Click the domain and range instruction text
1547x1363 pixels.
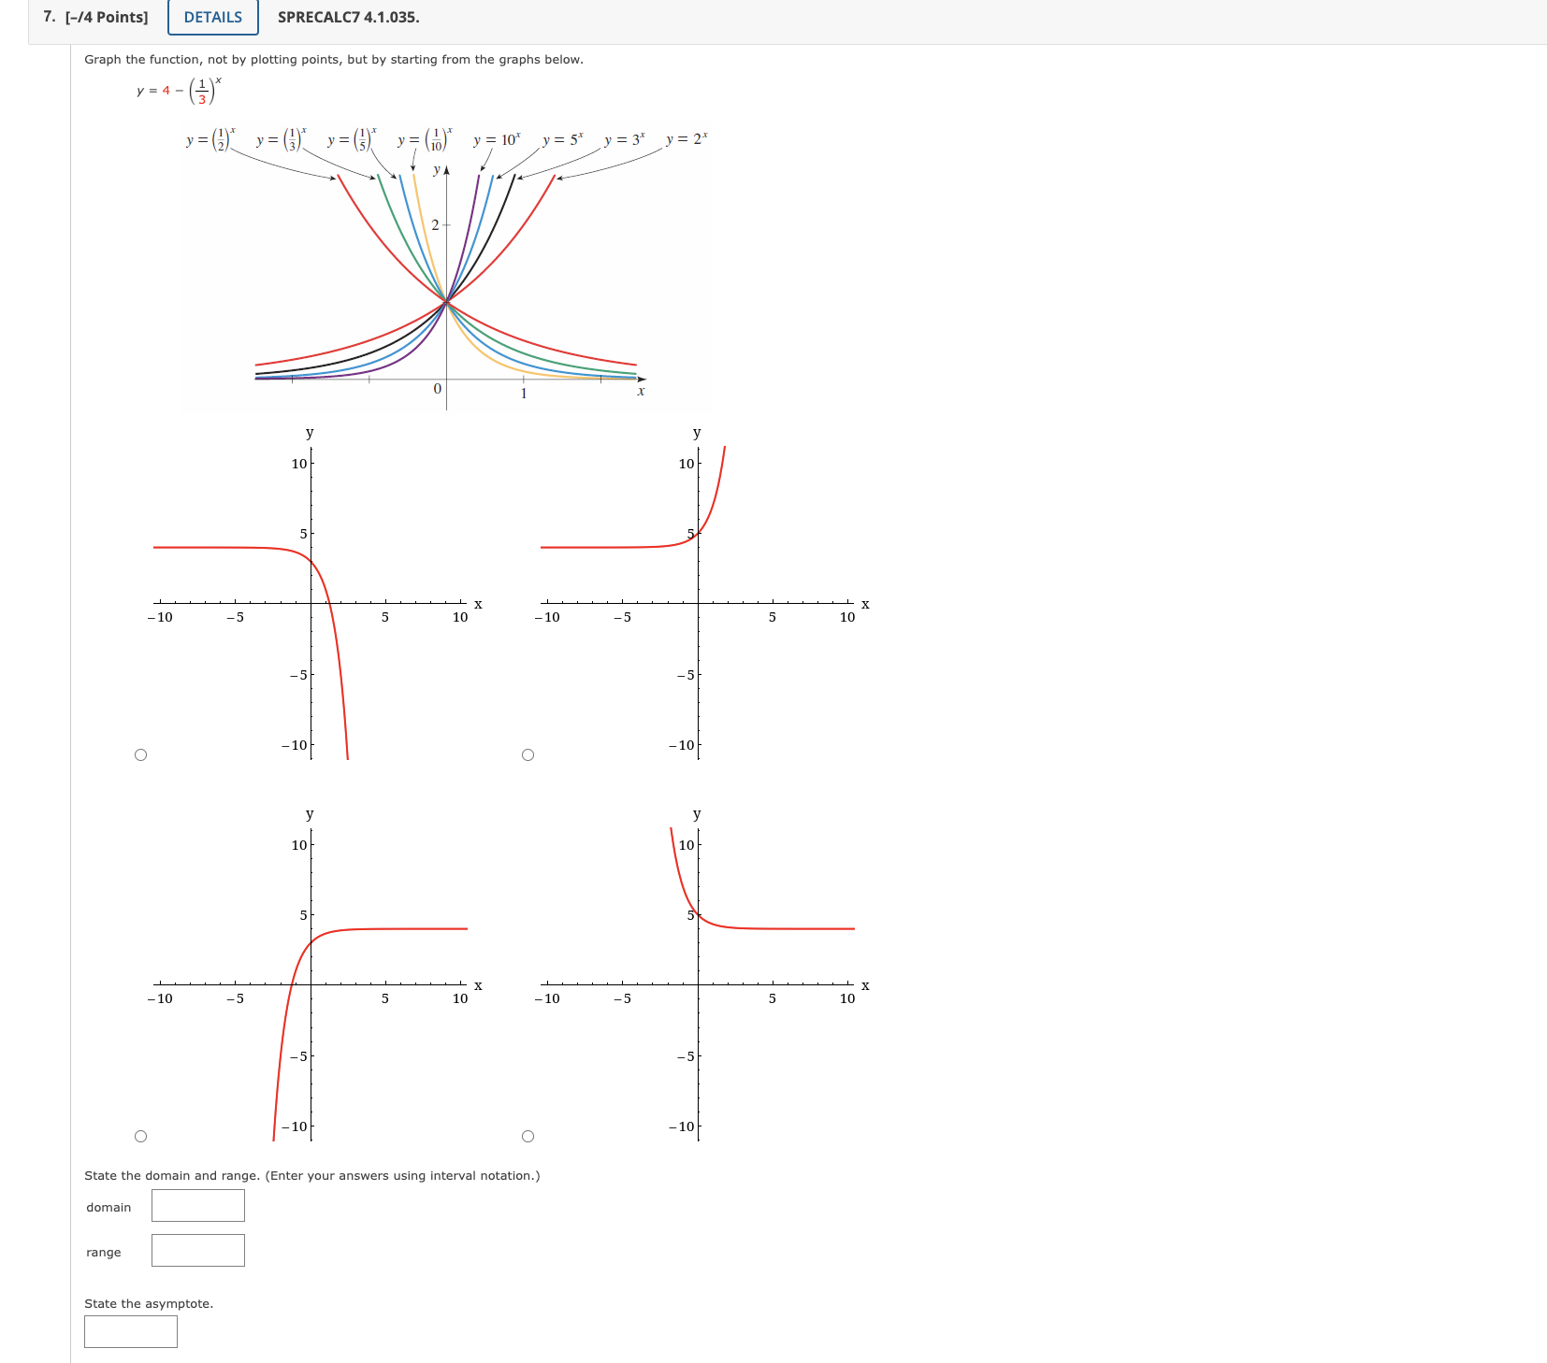pyautogui.click(x=311, y=1175)
